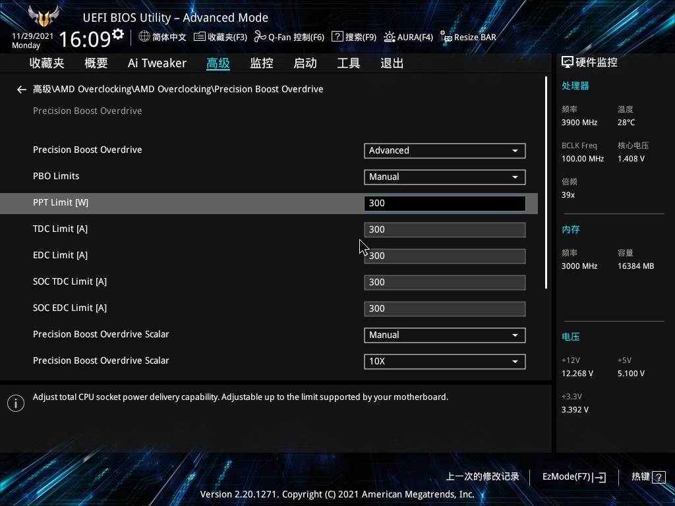Switch to the Ai Tweaker tab
The height and width of the screenshot is (506, 675).
coord(157,63)
